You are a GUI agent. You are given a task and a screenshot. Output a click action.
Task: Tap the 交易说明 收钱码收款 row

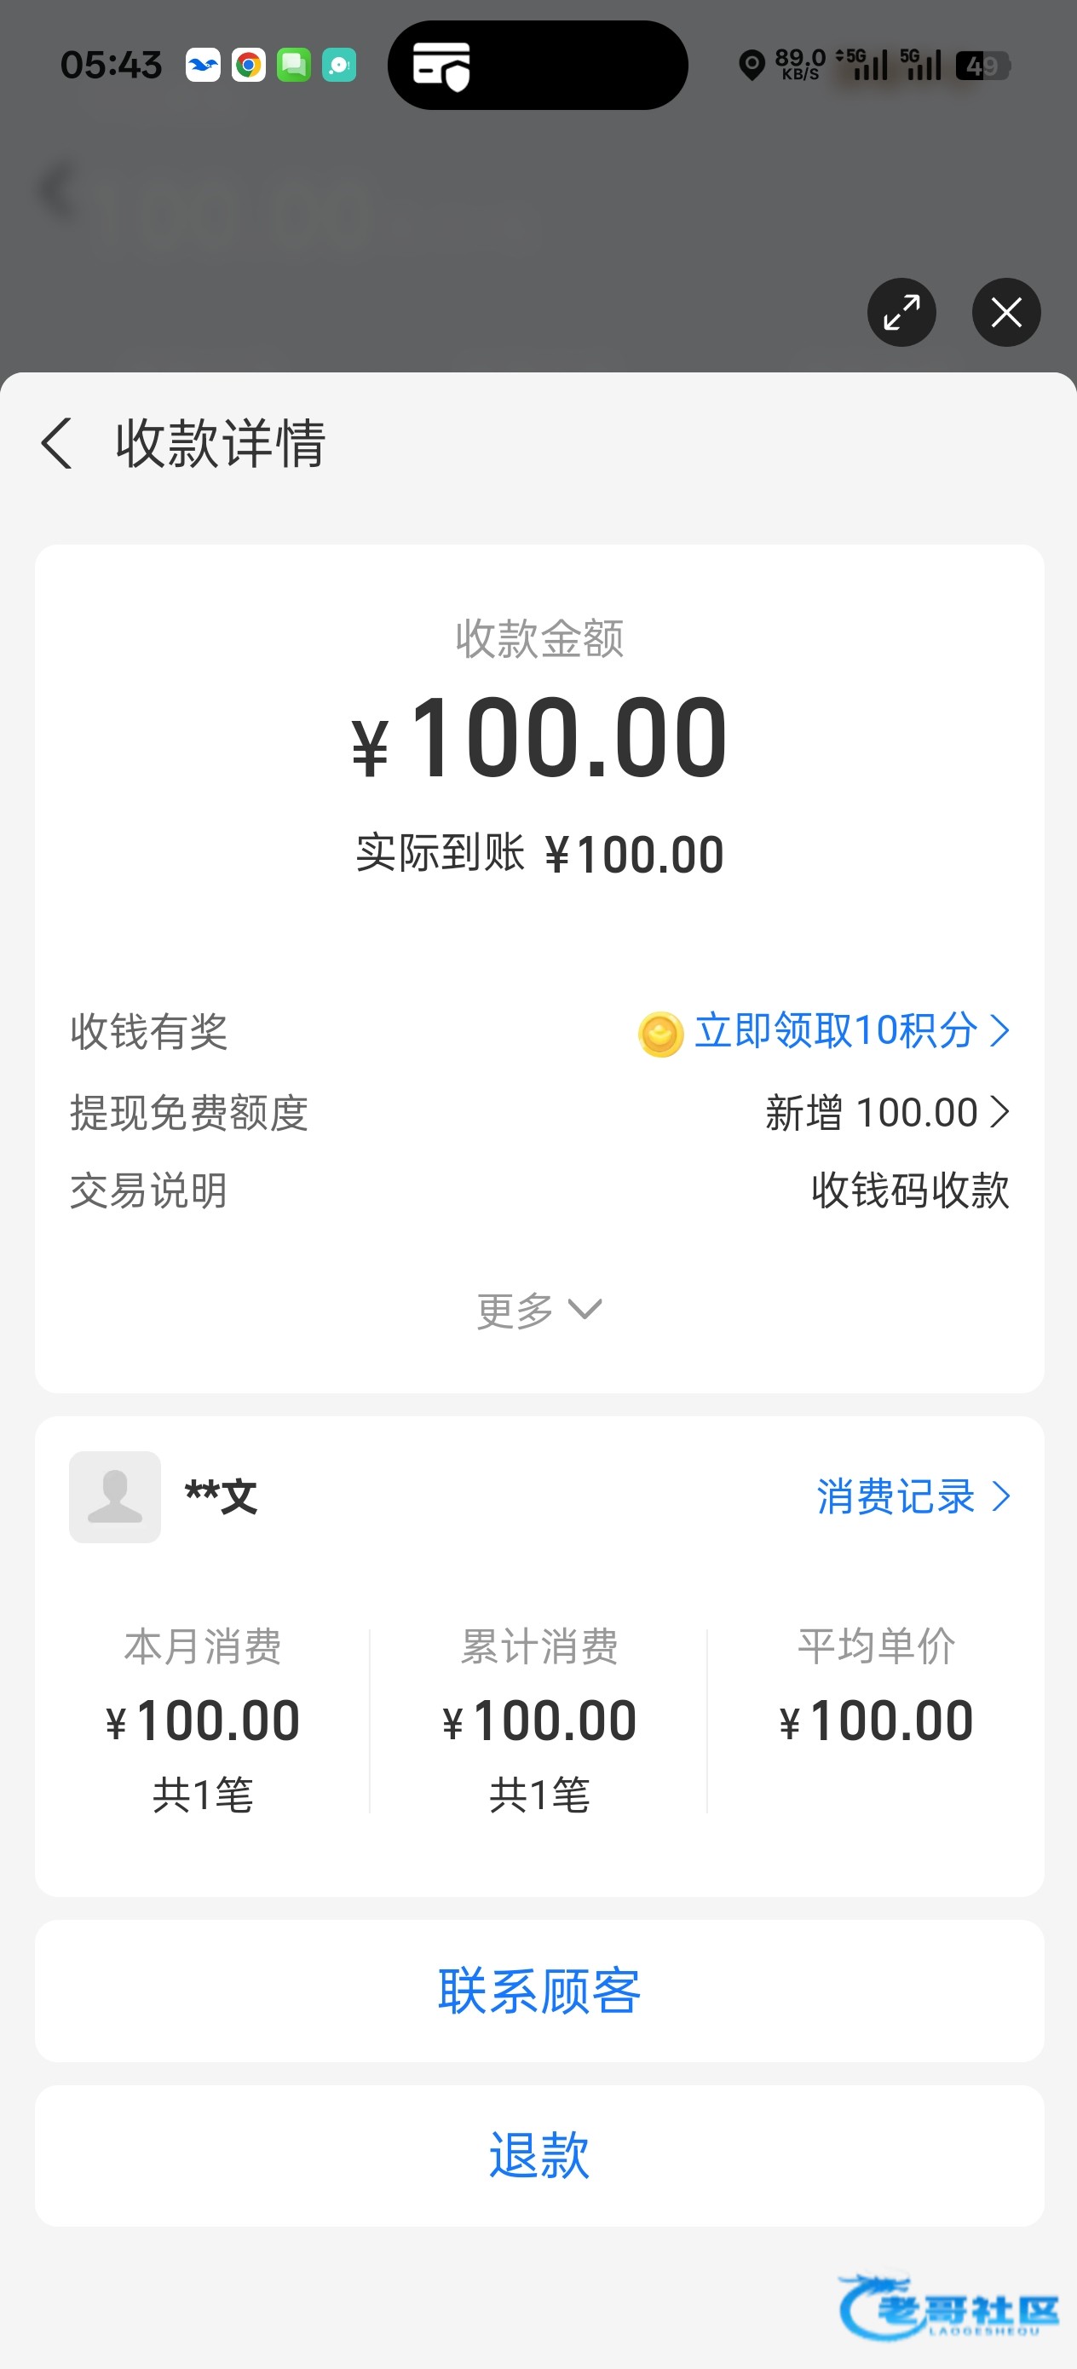tap(539, 1191)
